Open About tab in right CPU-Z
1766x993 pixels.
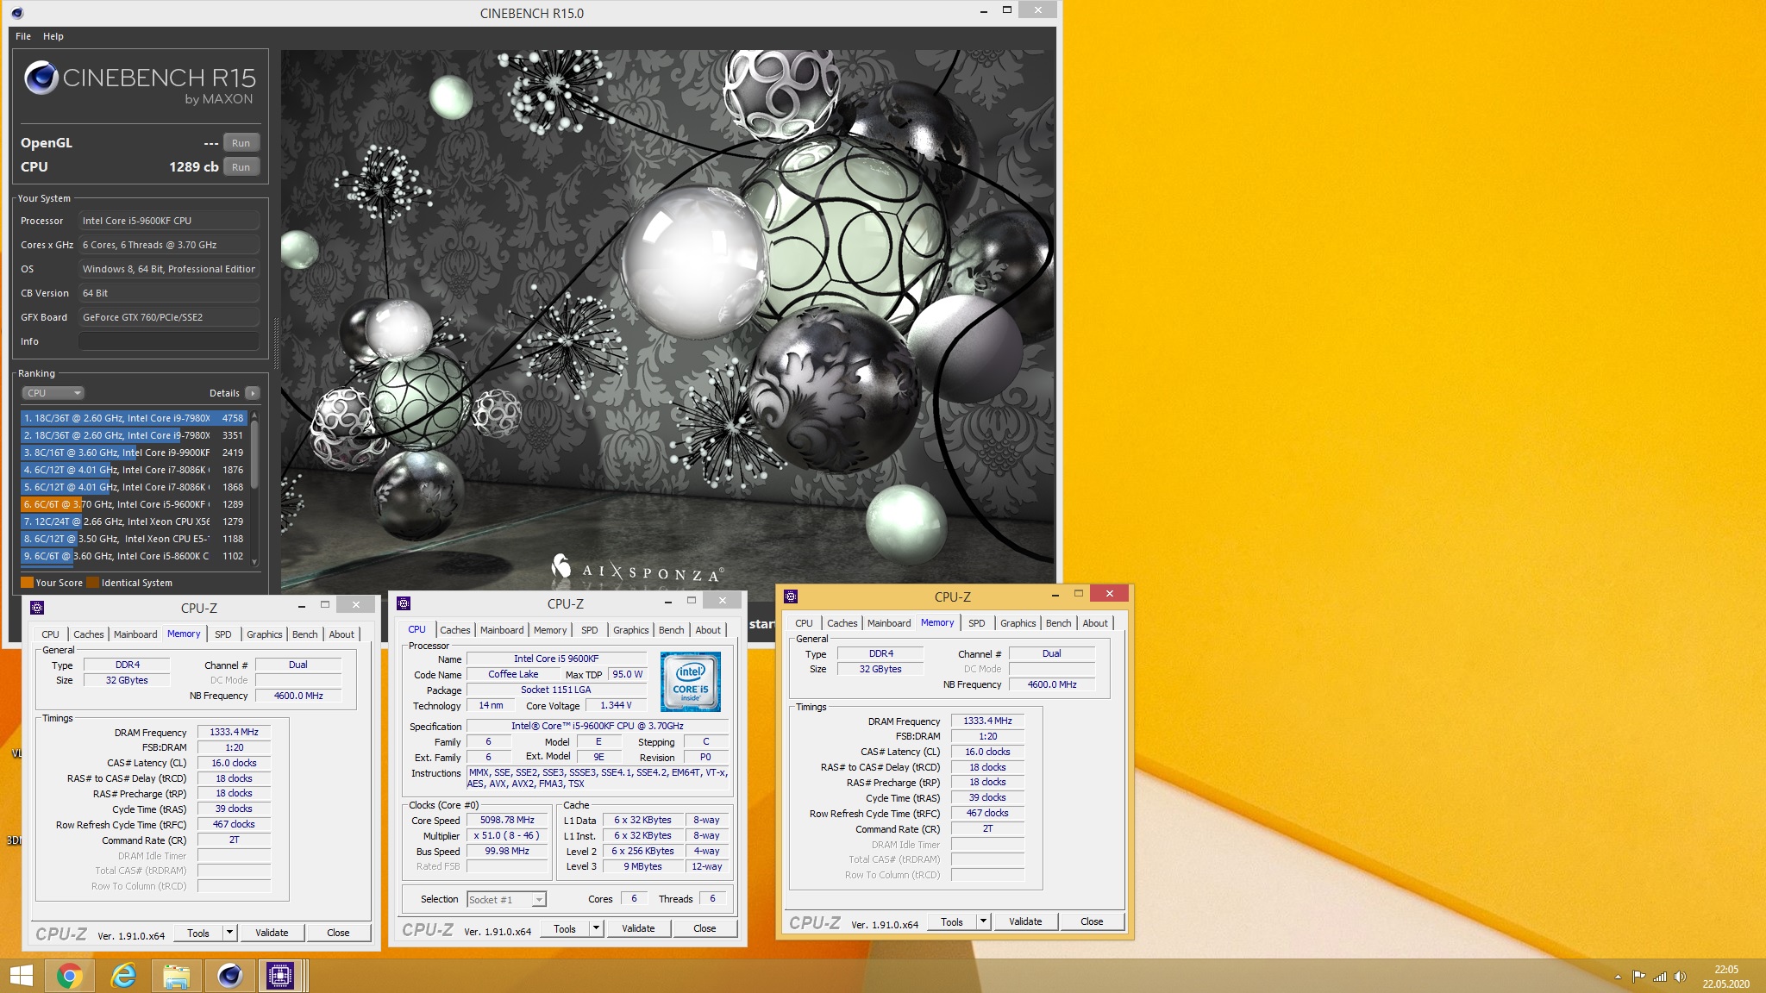[1095, 623]
